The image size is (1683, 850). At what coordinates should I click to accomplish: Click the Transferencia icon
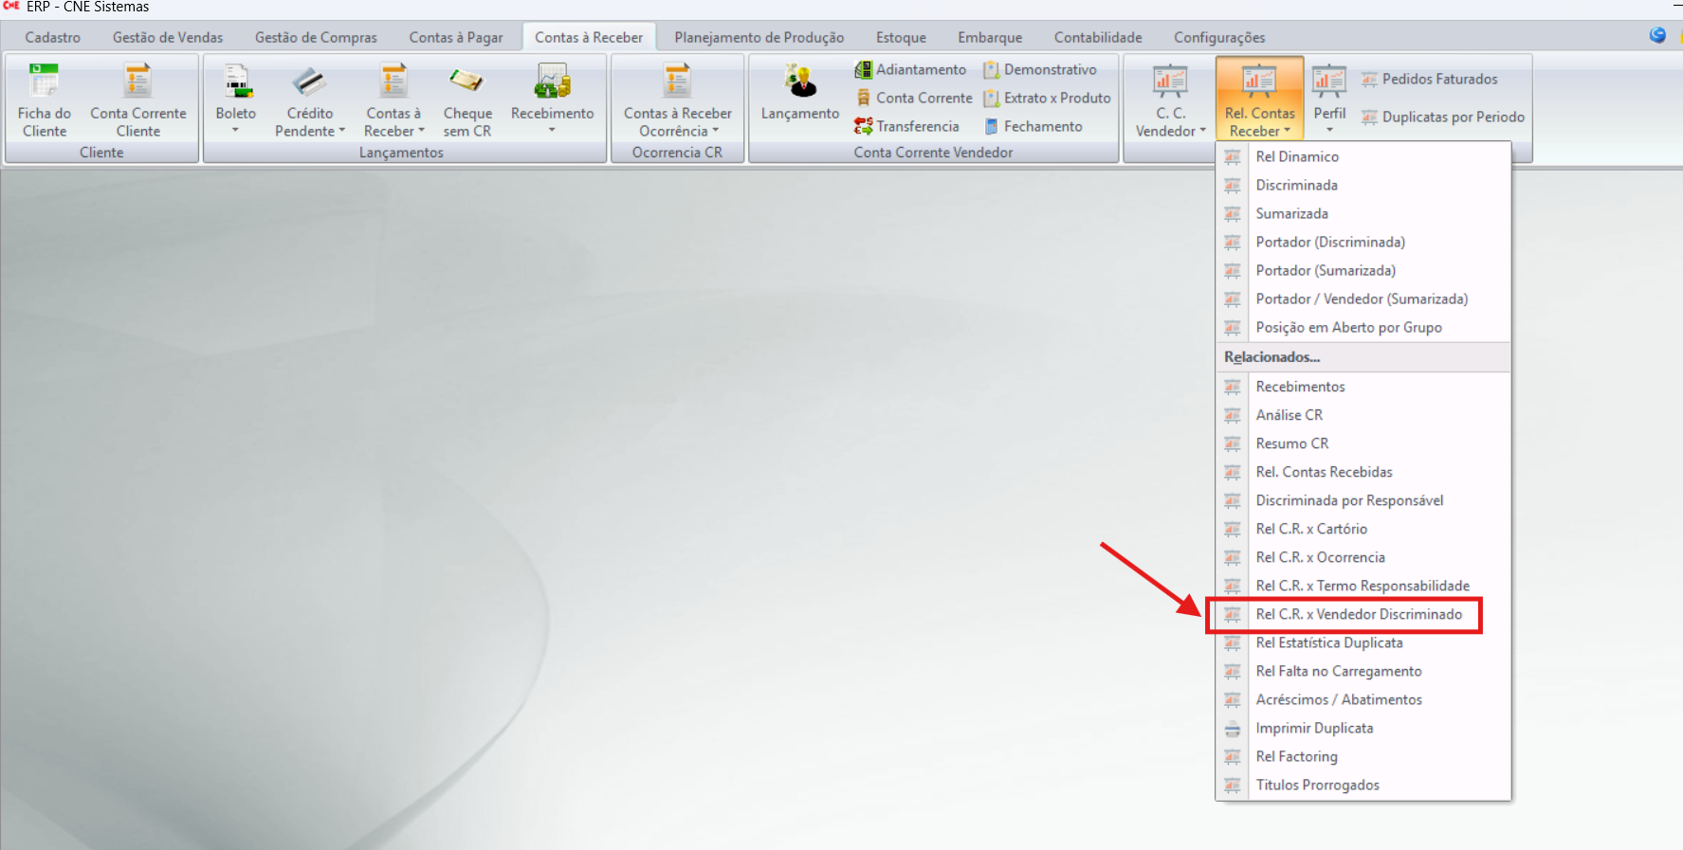tap(864, 126)
